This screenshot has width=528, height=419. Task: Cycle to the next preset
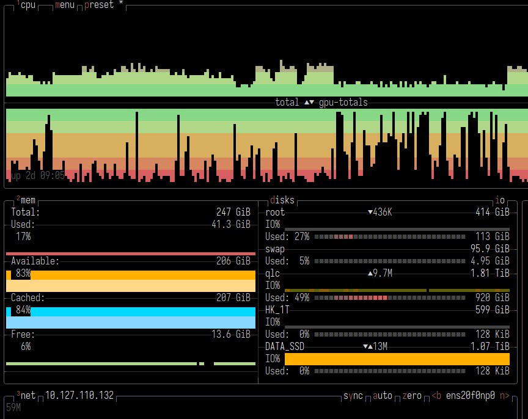98,5
